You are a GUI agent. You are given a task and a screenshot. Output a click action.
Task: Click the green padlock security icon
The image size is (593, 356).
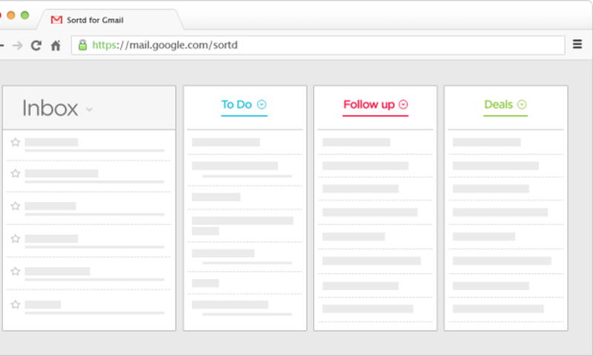click(x=82, y=45)
